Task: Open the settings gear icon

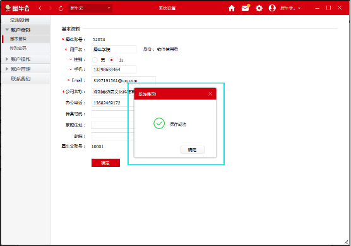Action: tap(259, 8)
